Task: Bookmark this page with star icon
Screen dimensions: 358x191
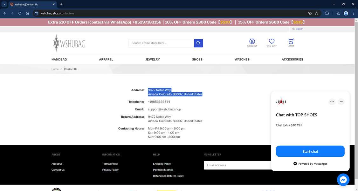Action: pos(316,13)
